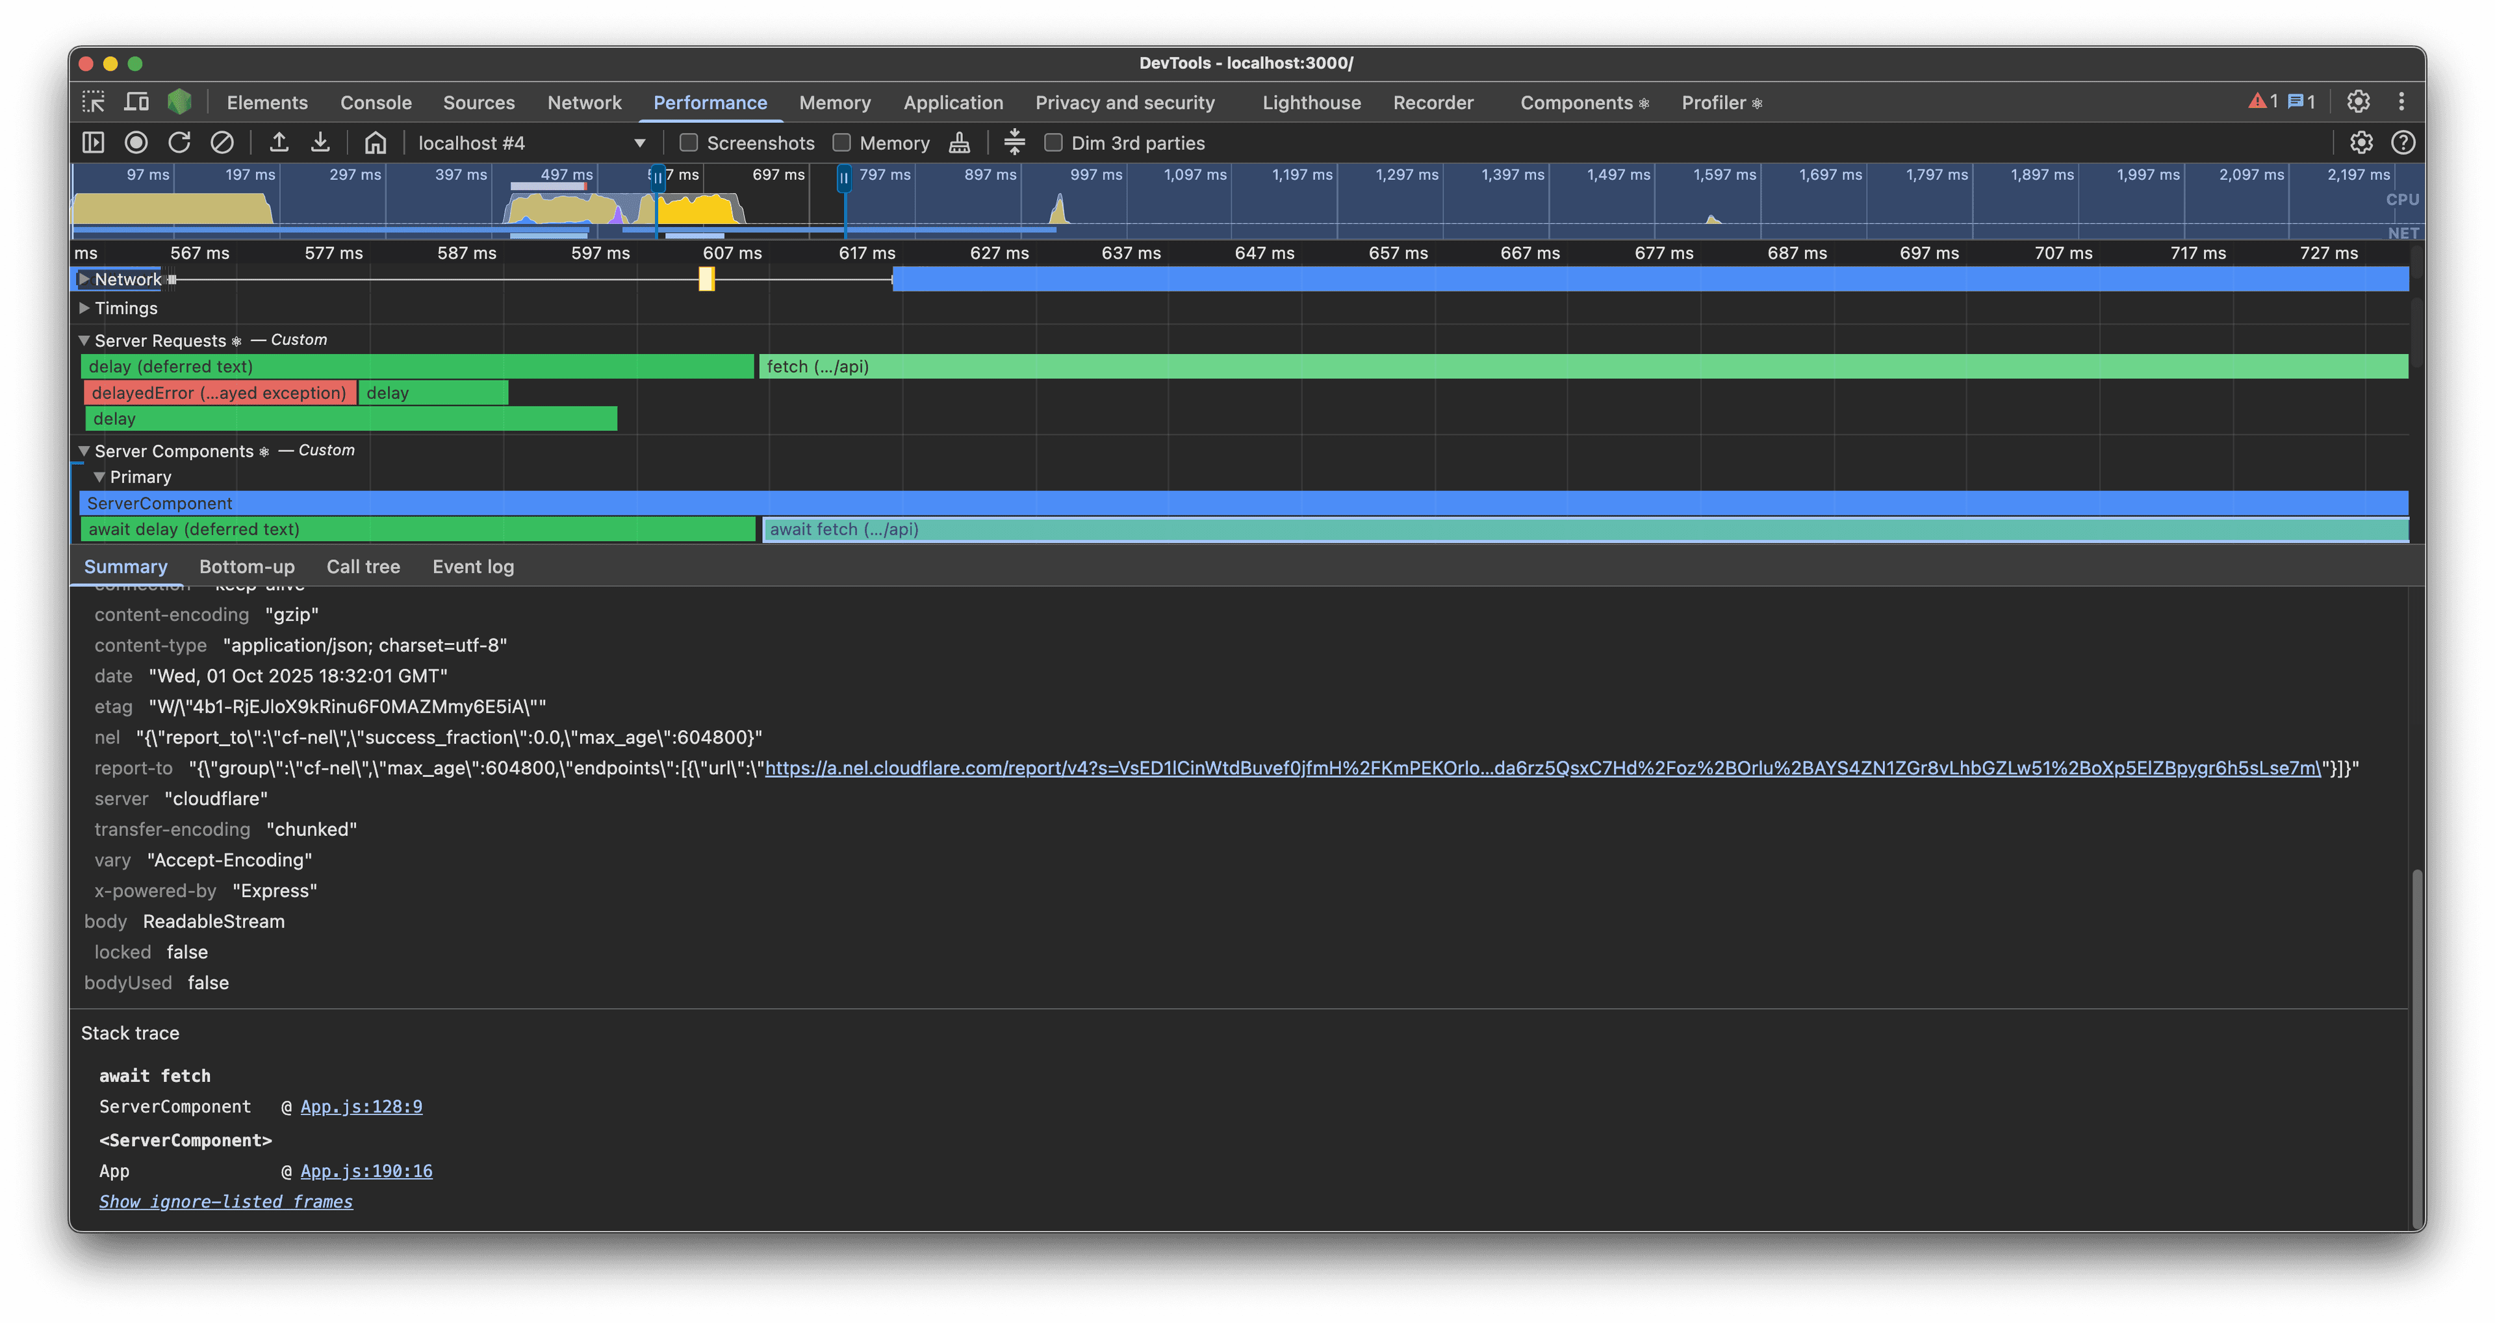Download the trace using the download icon
The height and width of the screenshot is (1323, 2495).
(320, 142)
